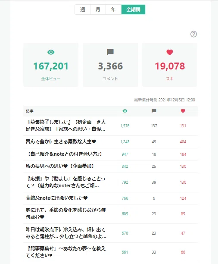Click the like count 131
The height and width of the screenshot is (264, 218).
click(183, 126)
